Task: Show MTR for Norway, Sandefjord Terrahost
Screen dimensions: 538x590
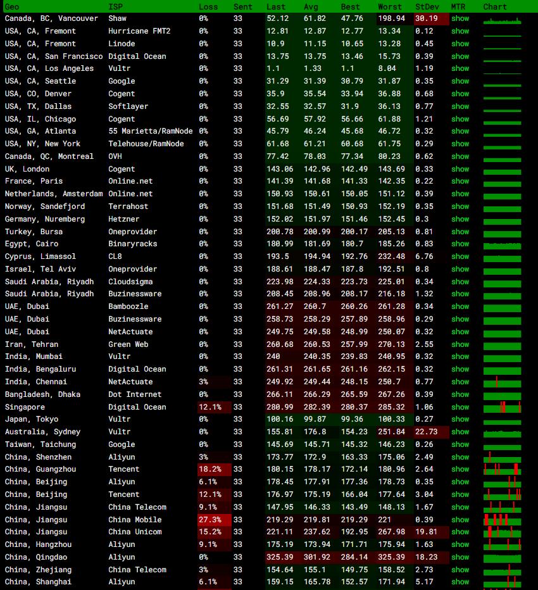Action: coord(460,206)
